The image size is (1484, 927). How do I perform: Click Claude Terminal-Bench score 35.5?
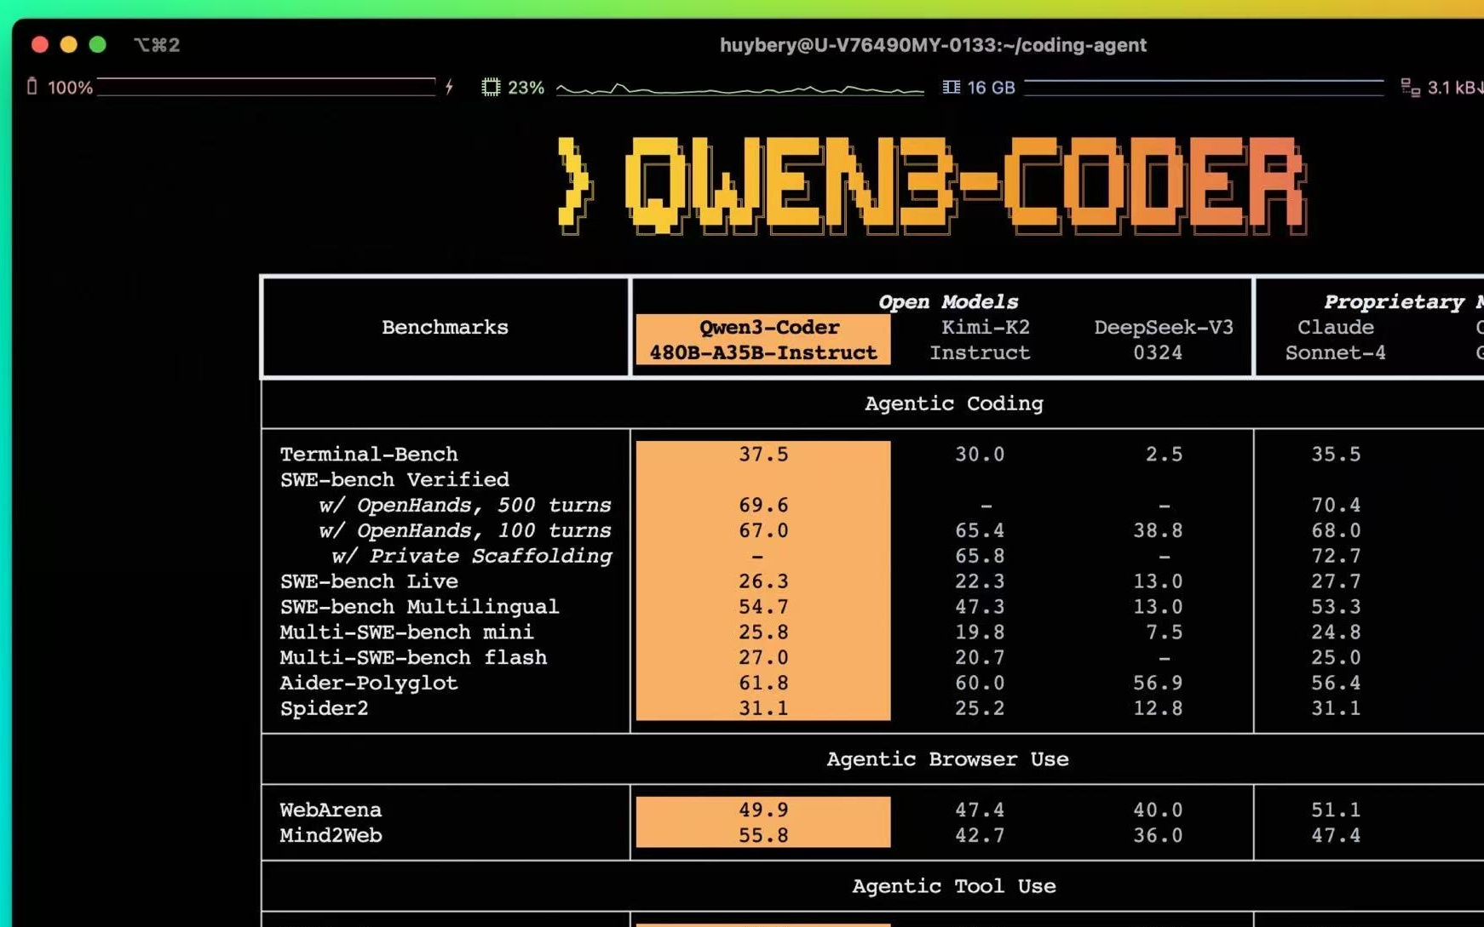1336,454
